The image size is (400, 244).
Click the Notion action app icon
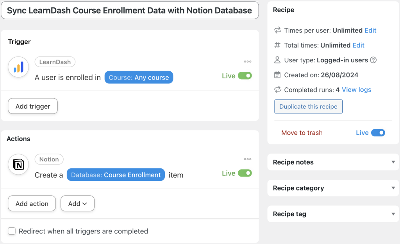(x=18, y=164)
